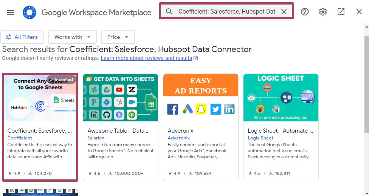Open the Awesome Table thumbnail image
The image size is (369, 196).
(x=121, y=98)
